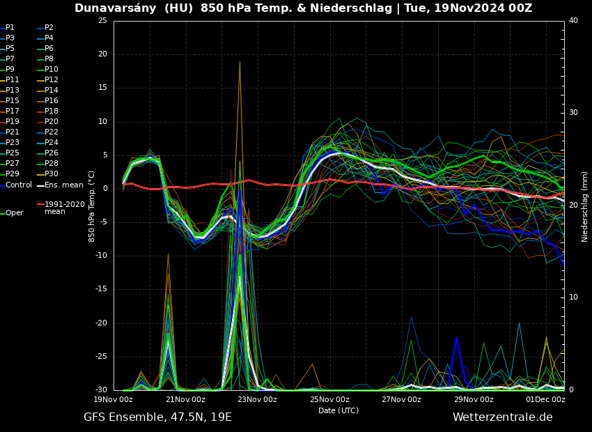
Task: Click the chart title Dunavarsány 850 hPa
Action: [x=303, y=8]
